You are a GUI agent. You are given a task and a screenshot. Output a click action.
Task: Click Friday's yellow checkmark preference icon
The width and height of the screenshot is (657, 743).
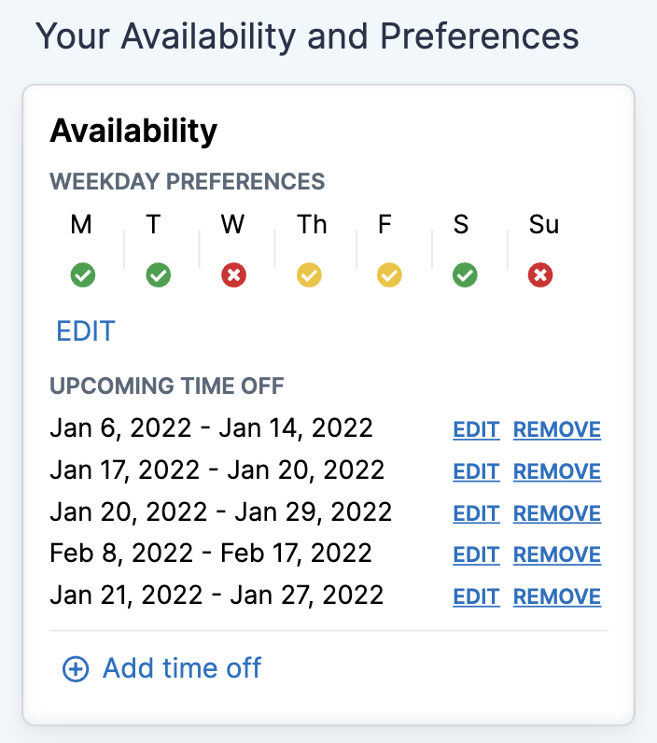389,274
